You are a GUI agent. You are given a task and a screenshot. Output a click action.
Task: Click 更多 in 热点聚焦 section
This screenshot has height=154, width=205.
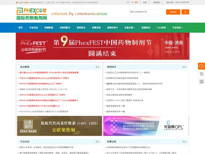98,67
